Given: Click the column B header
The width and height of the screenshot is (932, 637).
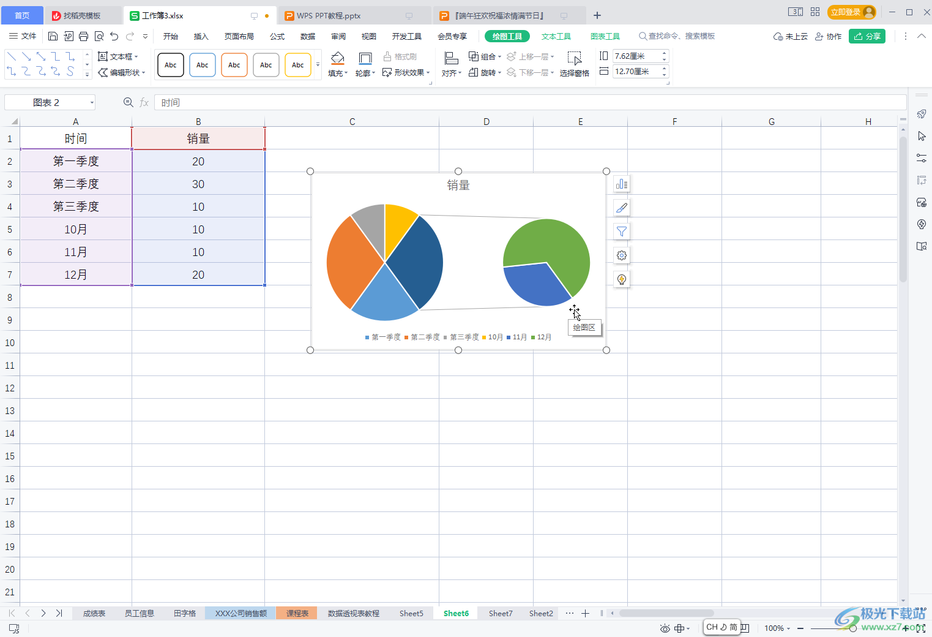Looking at the screenshot, I should (x=198, y=121).
